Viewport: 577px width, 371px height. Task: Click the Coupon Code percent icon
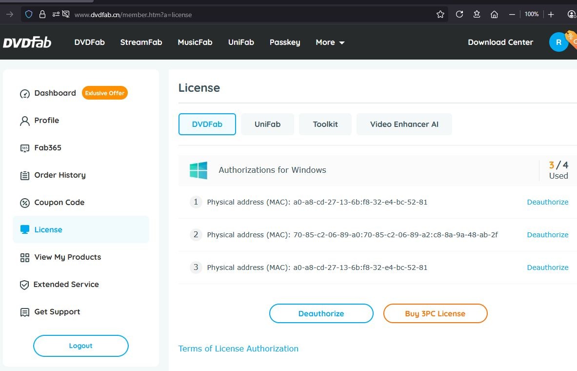coord(25,203)
